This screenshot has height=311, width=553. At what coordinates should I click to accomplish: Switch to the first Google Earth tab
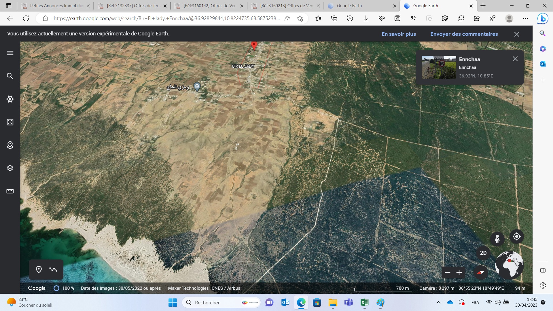click(349, 6)
